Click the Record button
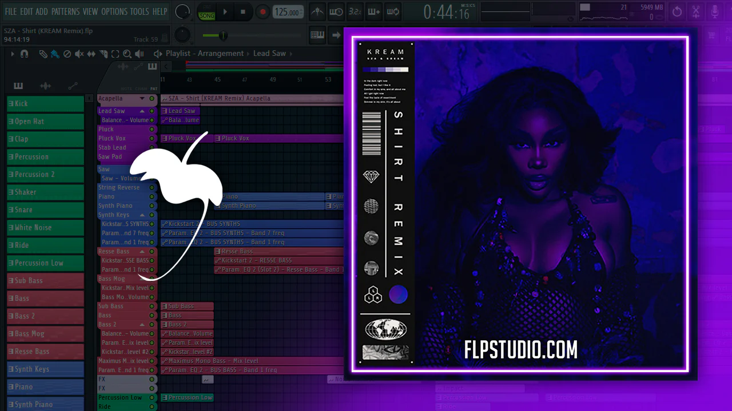Viewport: 732px width, 411px height. 262,11
